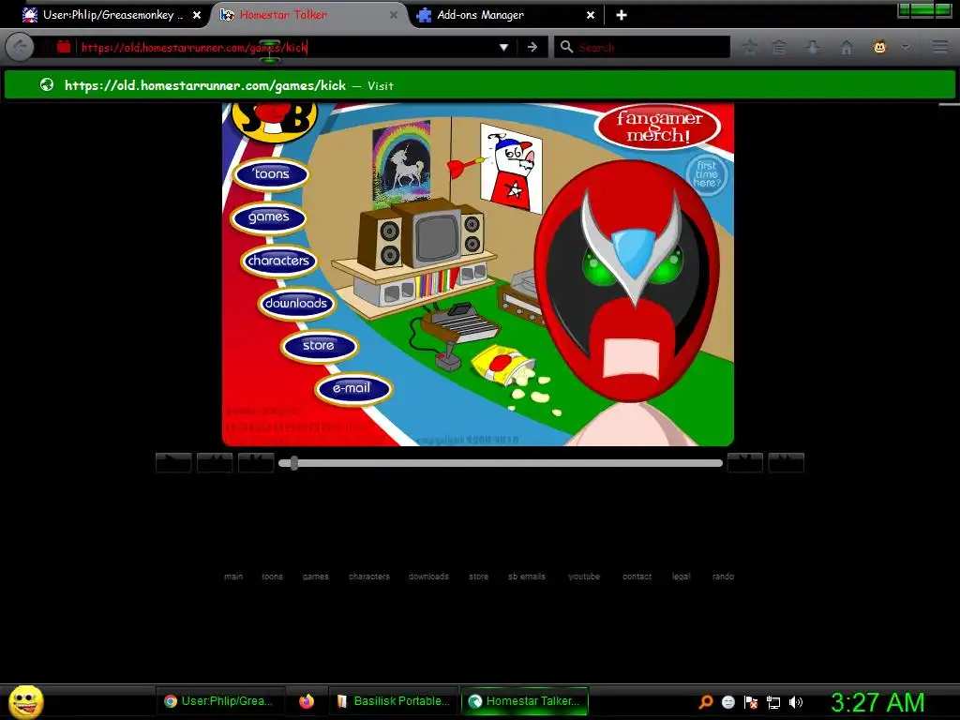Screen dimensions: 960x720
Task: Click the e-mail button in Flash menu
Action: (x=352, y=389)
